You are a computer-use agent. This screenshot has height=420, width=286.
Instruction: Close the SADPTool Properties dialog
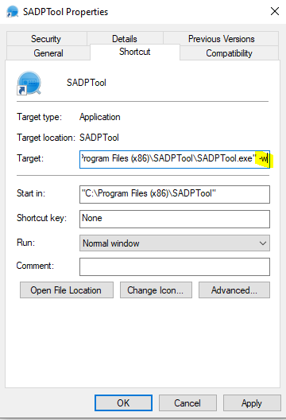(275, 11)
